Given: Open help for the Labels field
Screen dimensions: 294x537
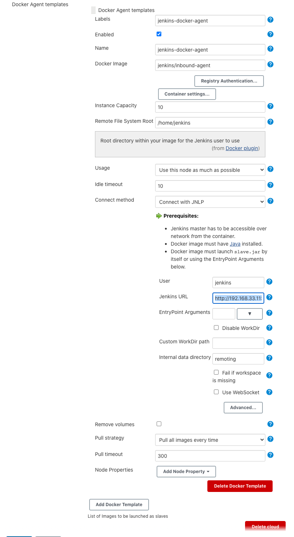Looking at the screenshot, I should click(270, 20).
